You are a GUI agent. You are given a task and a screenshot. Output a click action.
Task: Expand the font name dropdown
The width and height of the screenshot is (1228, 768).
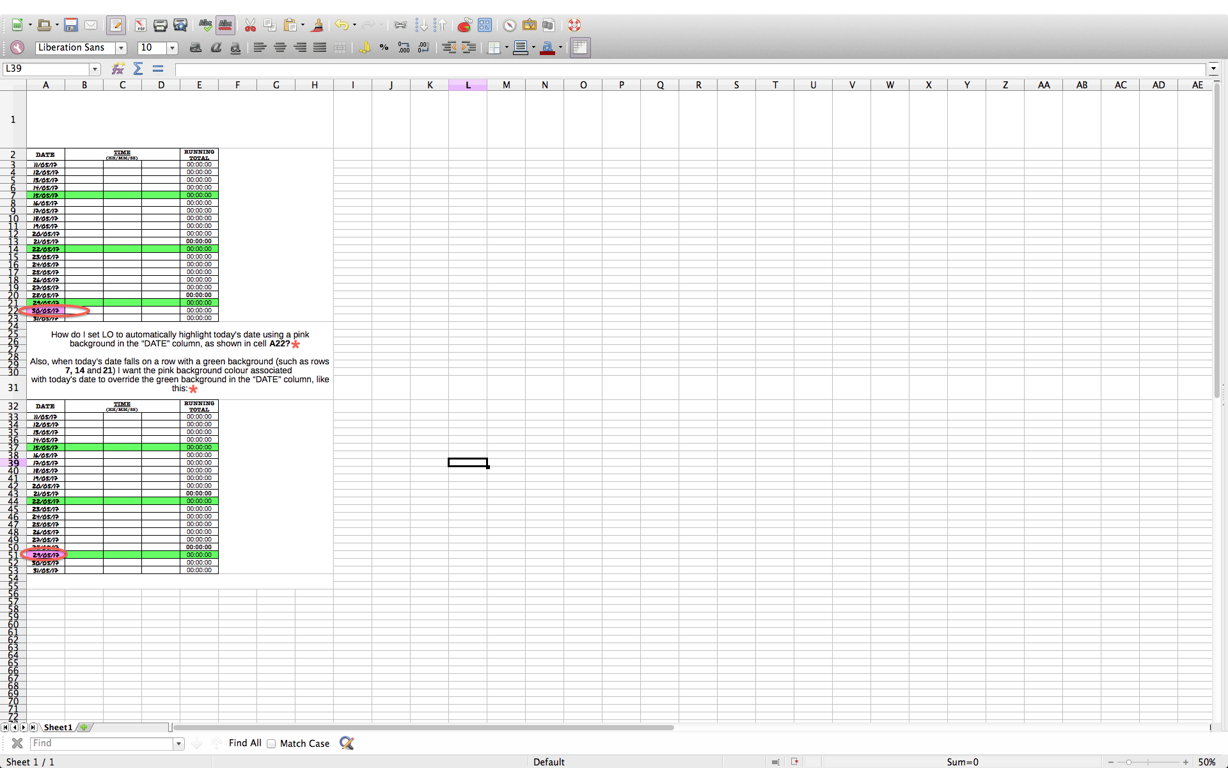pos(121,48)
